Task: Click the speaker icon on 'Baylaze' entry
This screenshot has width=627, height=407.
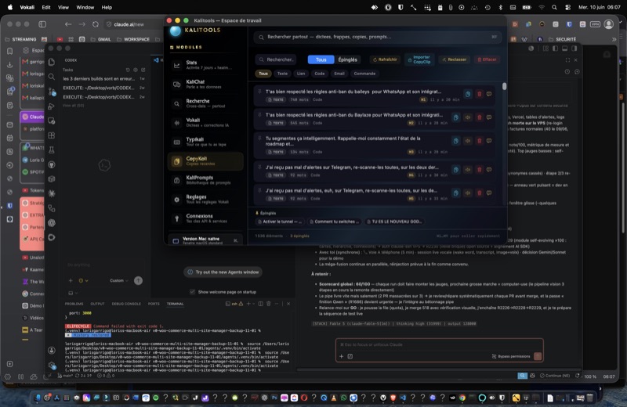Action: pyautogui.click(x=467, y=117)
